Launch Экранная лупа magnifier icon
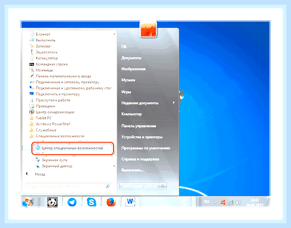The height and width of the screenshot is (228, 291). (38, 160)
